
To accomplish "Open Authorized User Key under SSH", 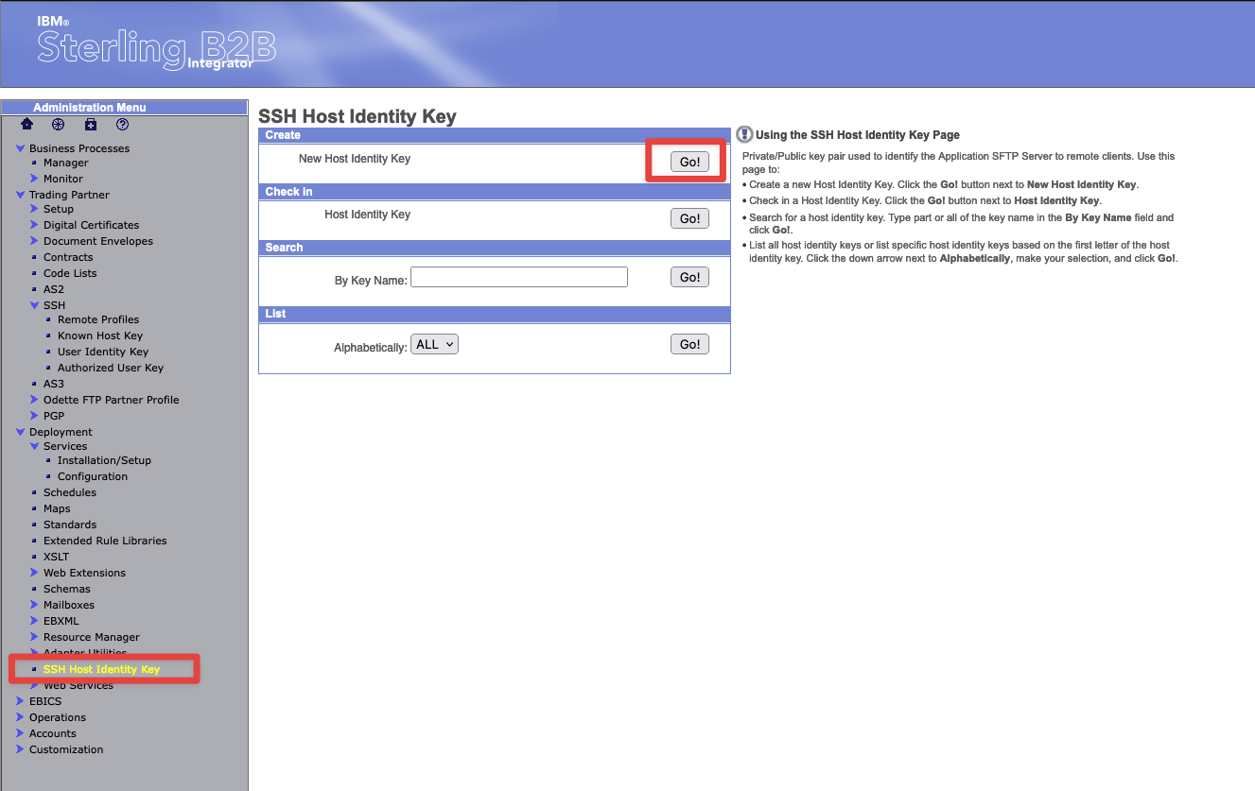I will pos(111,368).
